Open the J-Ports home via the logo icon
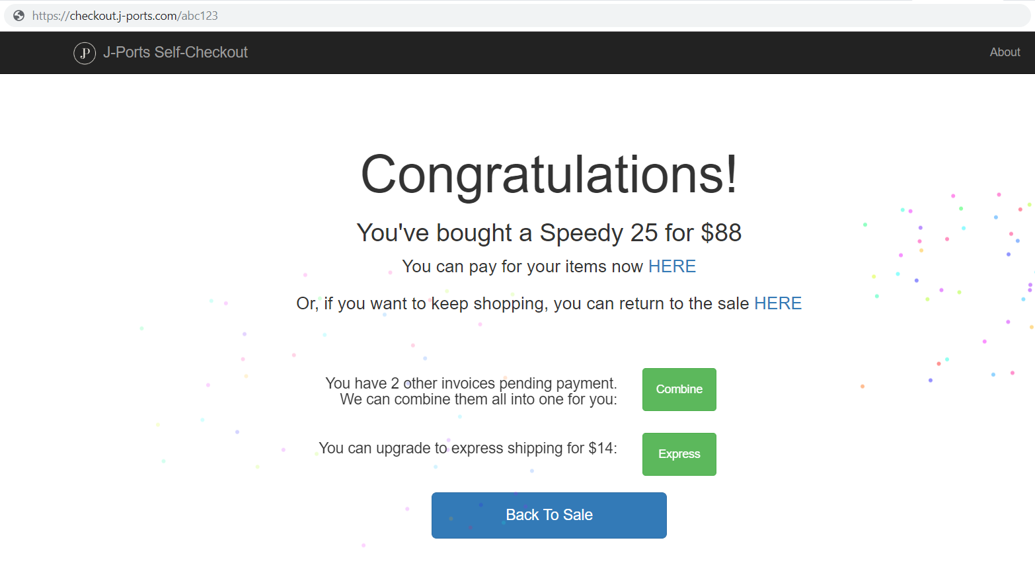Viewport: 1035px width, 567px height. click(x=85, y=53)
